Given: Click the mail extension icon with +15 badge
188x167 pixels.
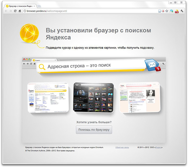Looking at the screenshot, I should click(177, 11).
